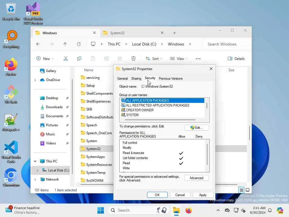Open Advanced security settings
The image size is (289, 217).
196,178
